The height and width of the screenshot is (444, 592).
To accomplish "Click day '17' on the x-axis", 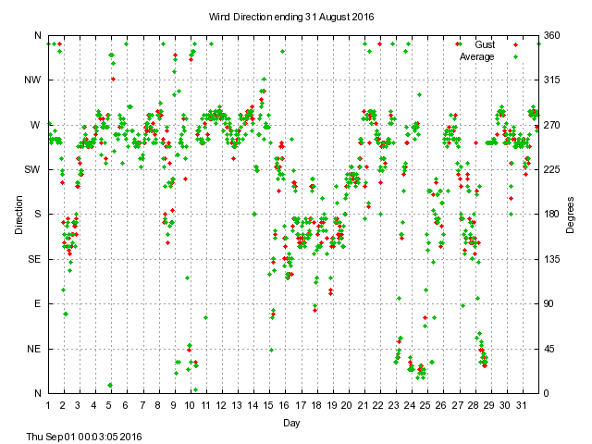I will (301, 405).
